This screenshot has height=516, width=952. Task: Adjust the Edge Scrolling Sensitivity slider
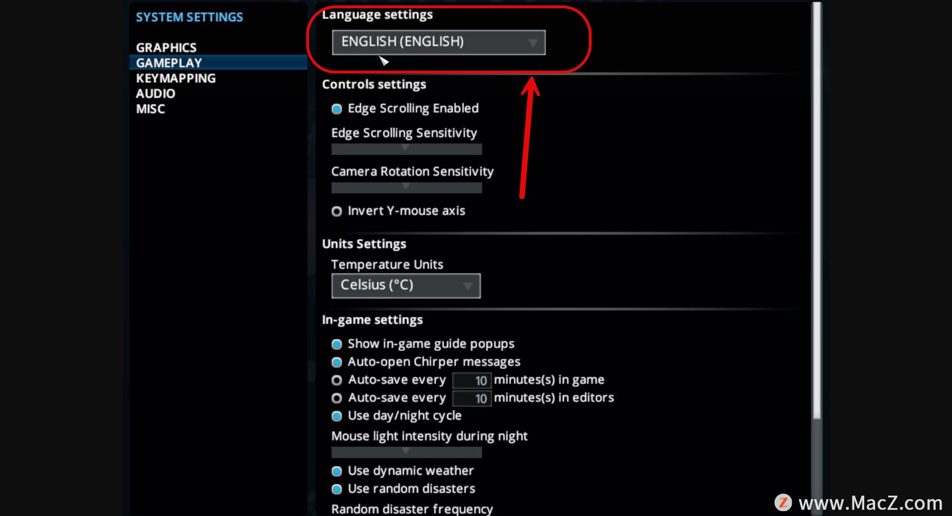pyautogui.click(x=406, y=149)
